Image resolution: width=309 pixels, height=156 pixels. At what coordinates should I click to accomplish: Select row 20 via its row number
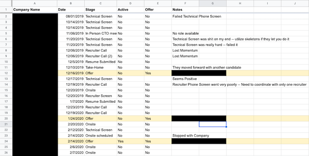coord(6,118)
